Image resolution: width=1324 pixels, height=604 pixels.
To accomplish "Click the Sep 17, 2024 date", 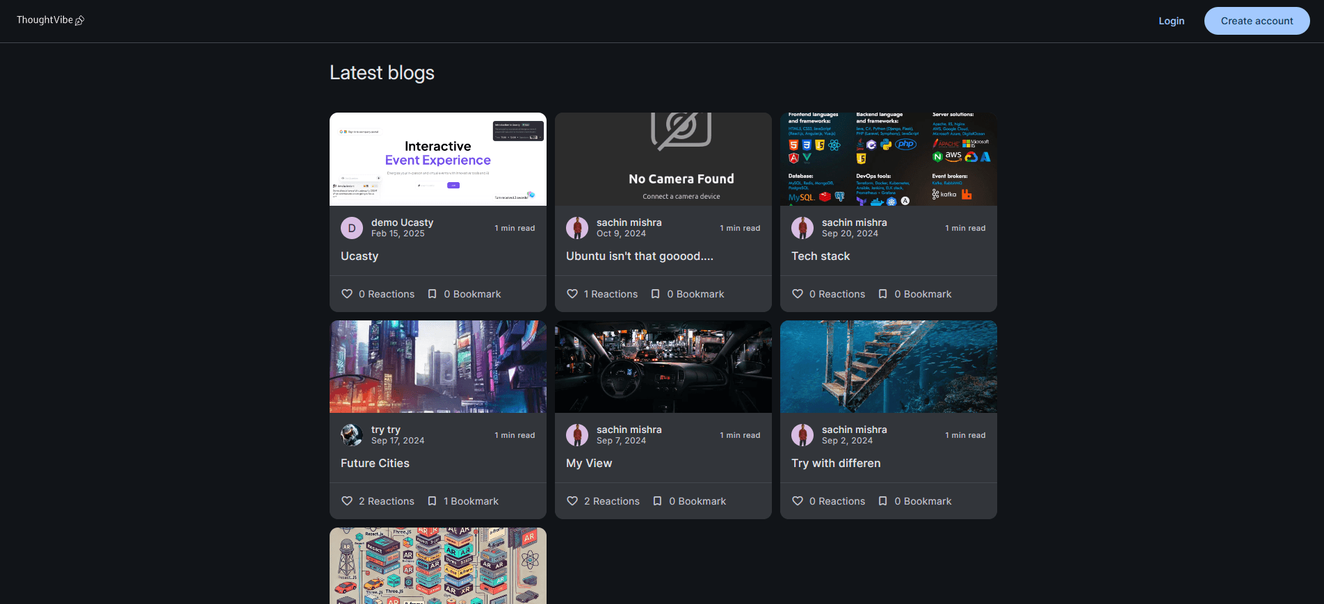I will (398, 441).
